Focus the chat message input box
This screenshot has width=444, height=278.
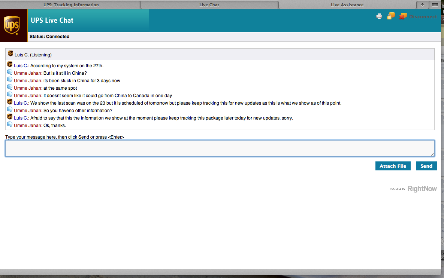220,148
